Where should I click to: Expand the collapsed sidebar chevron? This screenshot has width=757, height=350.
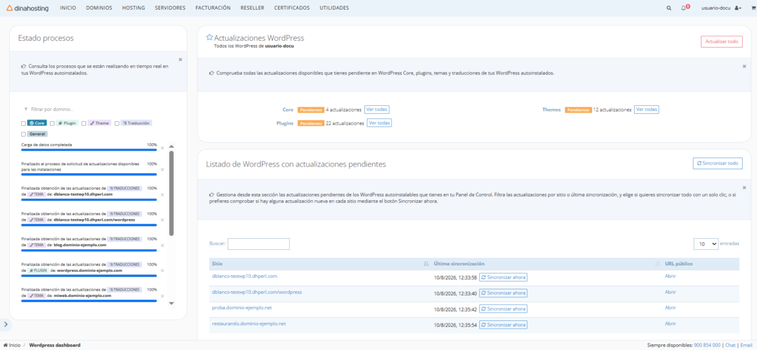click(x=6, y=324)
